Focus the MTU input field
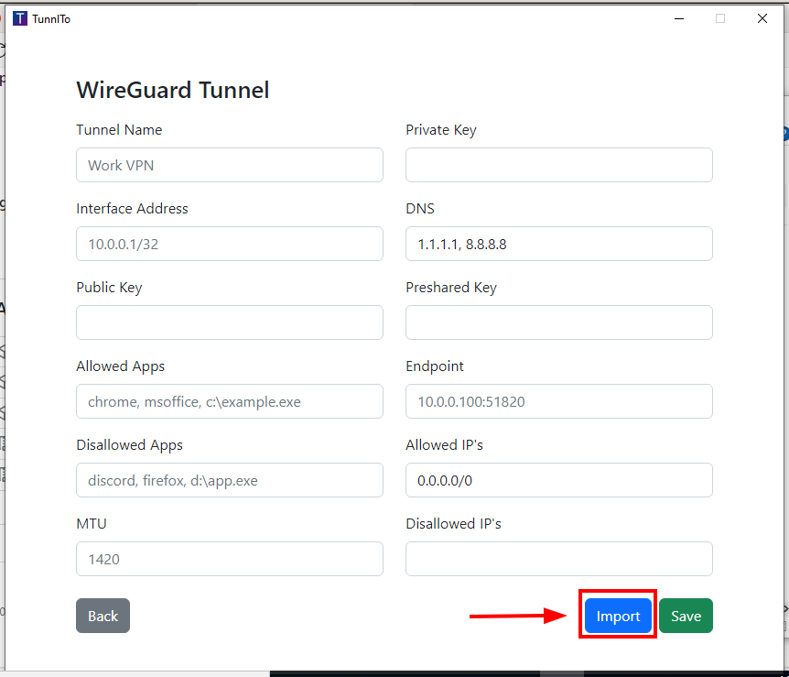789x677 pixels. tap(229, 559)
